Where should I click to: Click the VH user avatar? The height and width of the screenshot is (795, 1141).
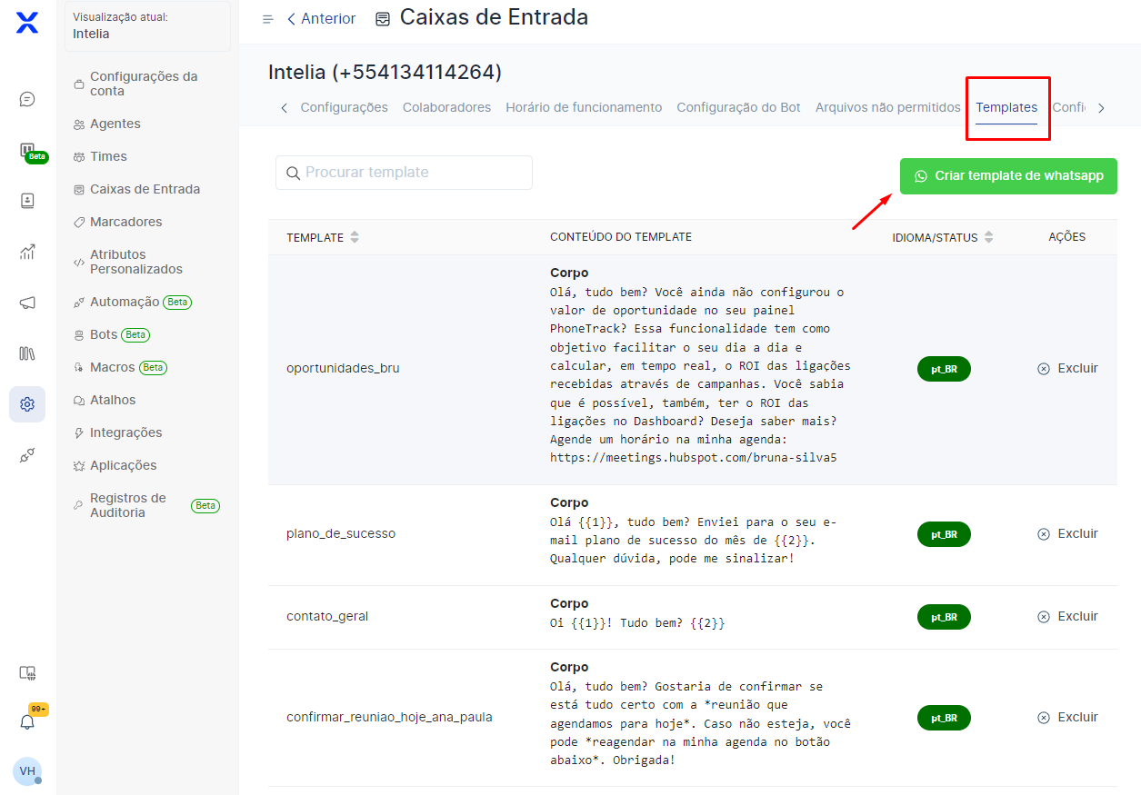coord(27,771)
